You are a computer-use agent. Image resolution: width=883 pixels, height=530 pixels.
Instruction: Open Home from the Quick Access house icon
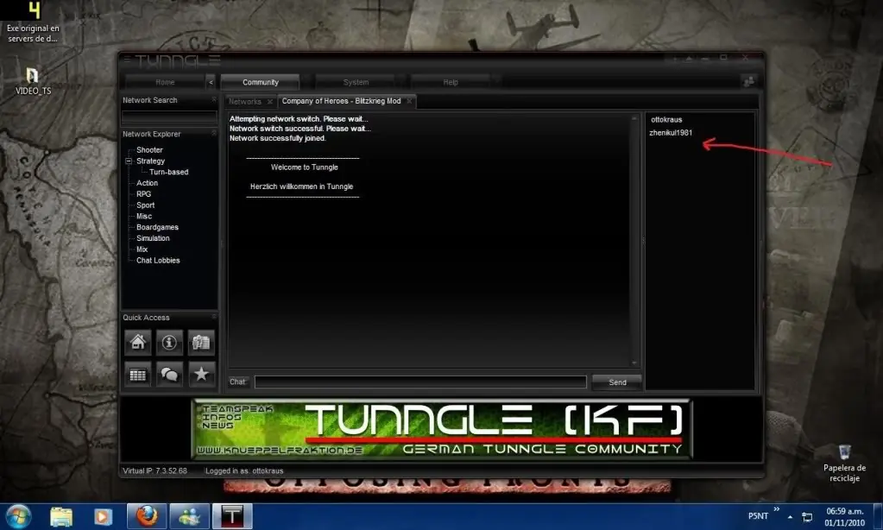pyautogui.click(x=138, y=342)
